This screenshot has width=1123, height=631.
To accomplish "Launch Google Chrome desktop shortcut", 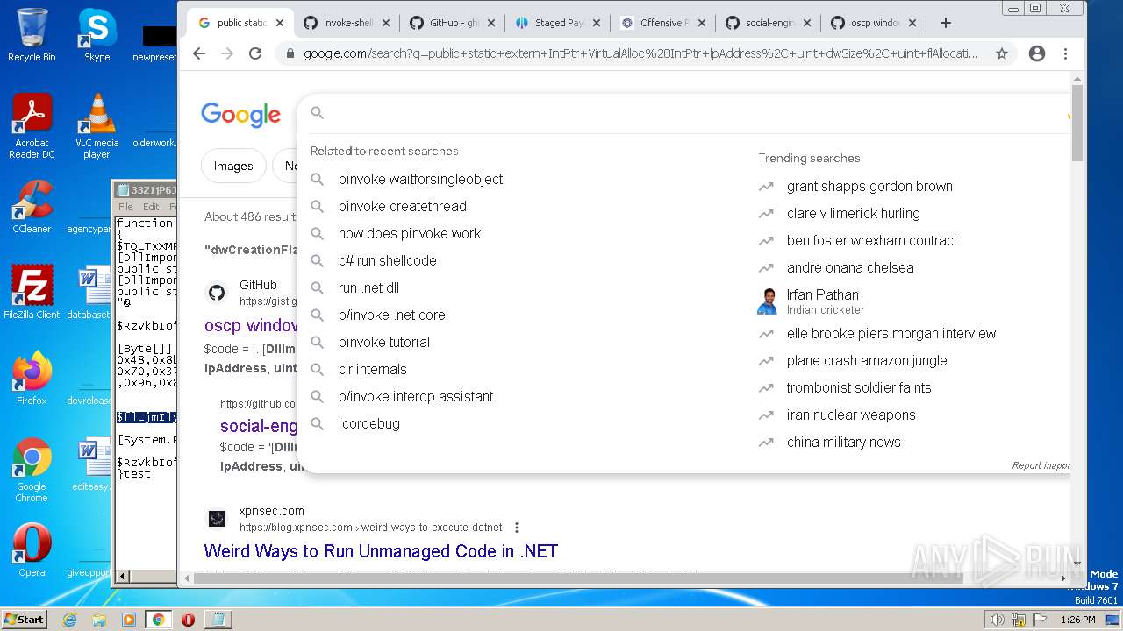I will pos(32,470).
